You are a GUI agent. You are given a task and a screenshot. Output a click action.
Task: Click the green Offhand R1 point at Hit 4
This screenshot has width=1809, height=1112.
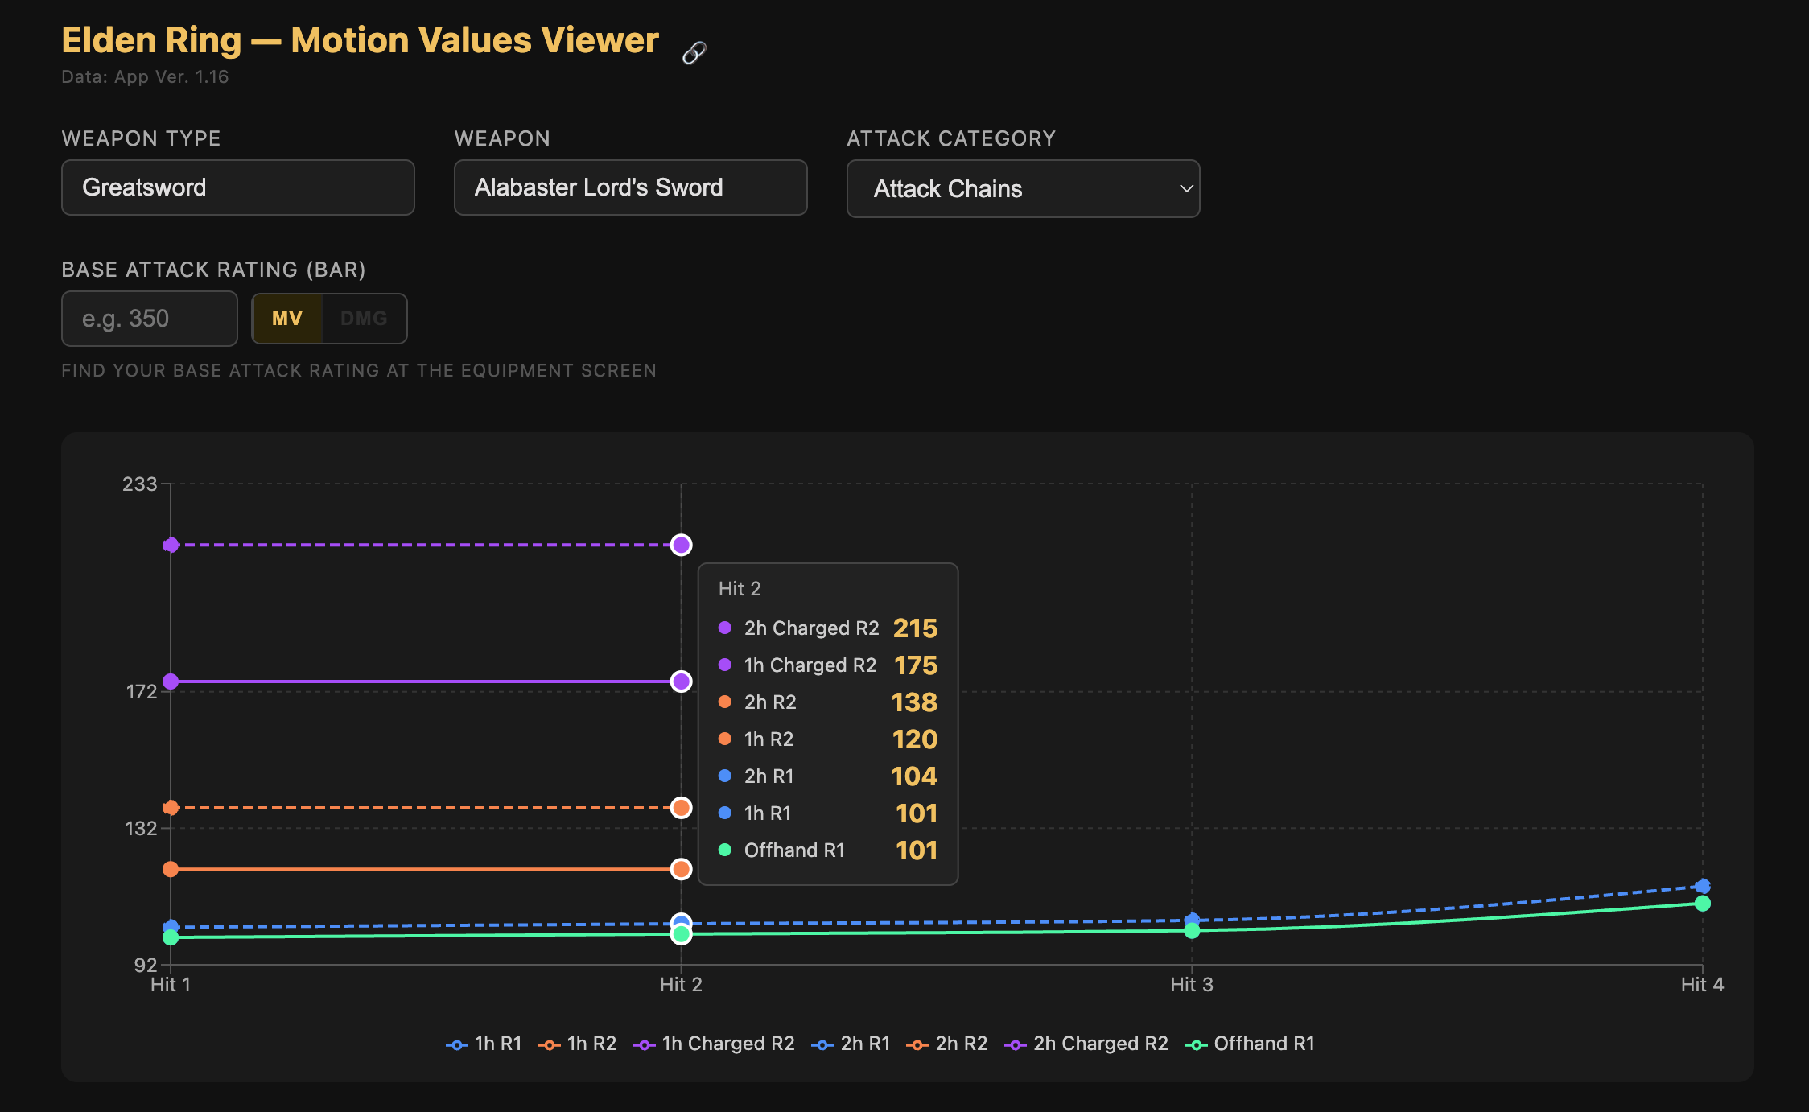click(x=1704, y=903)
